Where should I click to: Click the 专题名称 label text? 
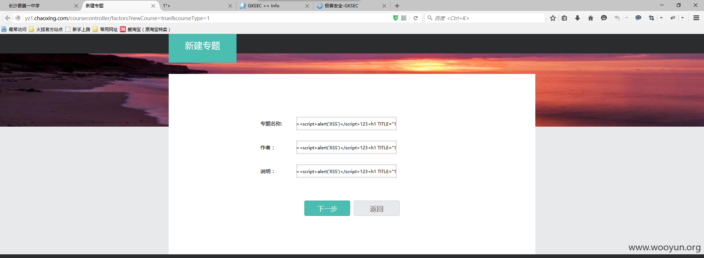271,124
